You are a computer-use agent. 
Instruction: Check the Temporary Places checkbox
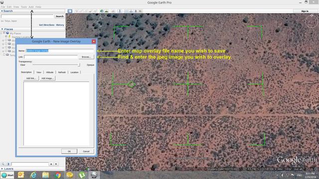pyautogui.click(x=4, y=55)
